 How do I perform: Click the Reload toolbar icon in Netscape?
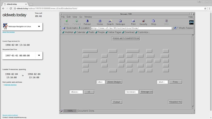pyautogui.click(x=87, y=21)
